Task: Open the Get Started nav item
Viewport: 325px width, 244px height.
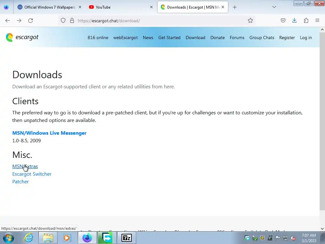Action: pyautogui.click(x=169, y=37)
